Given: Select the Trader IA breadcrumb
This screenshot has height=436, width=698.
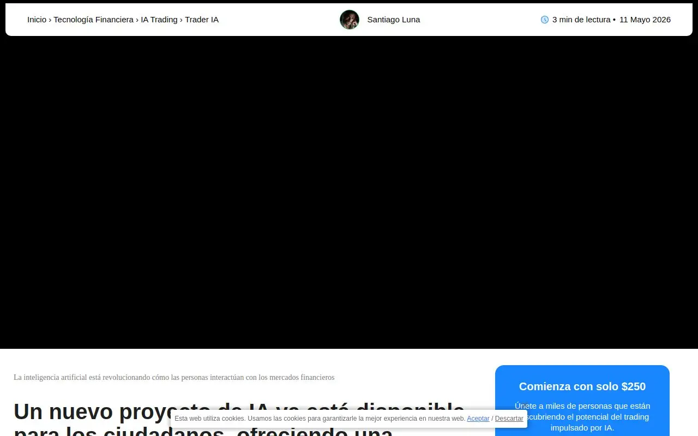Looking at the screenshot, I should pos(202,20).
